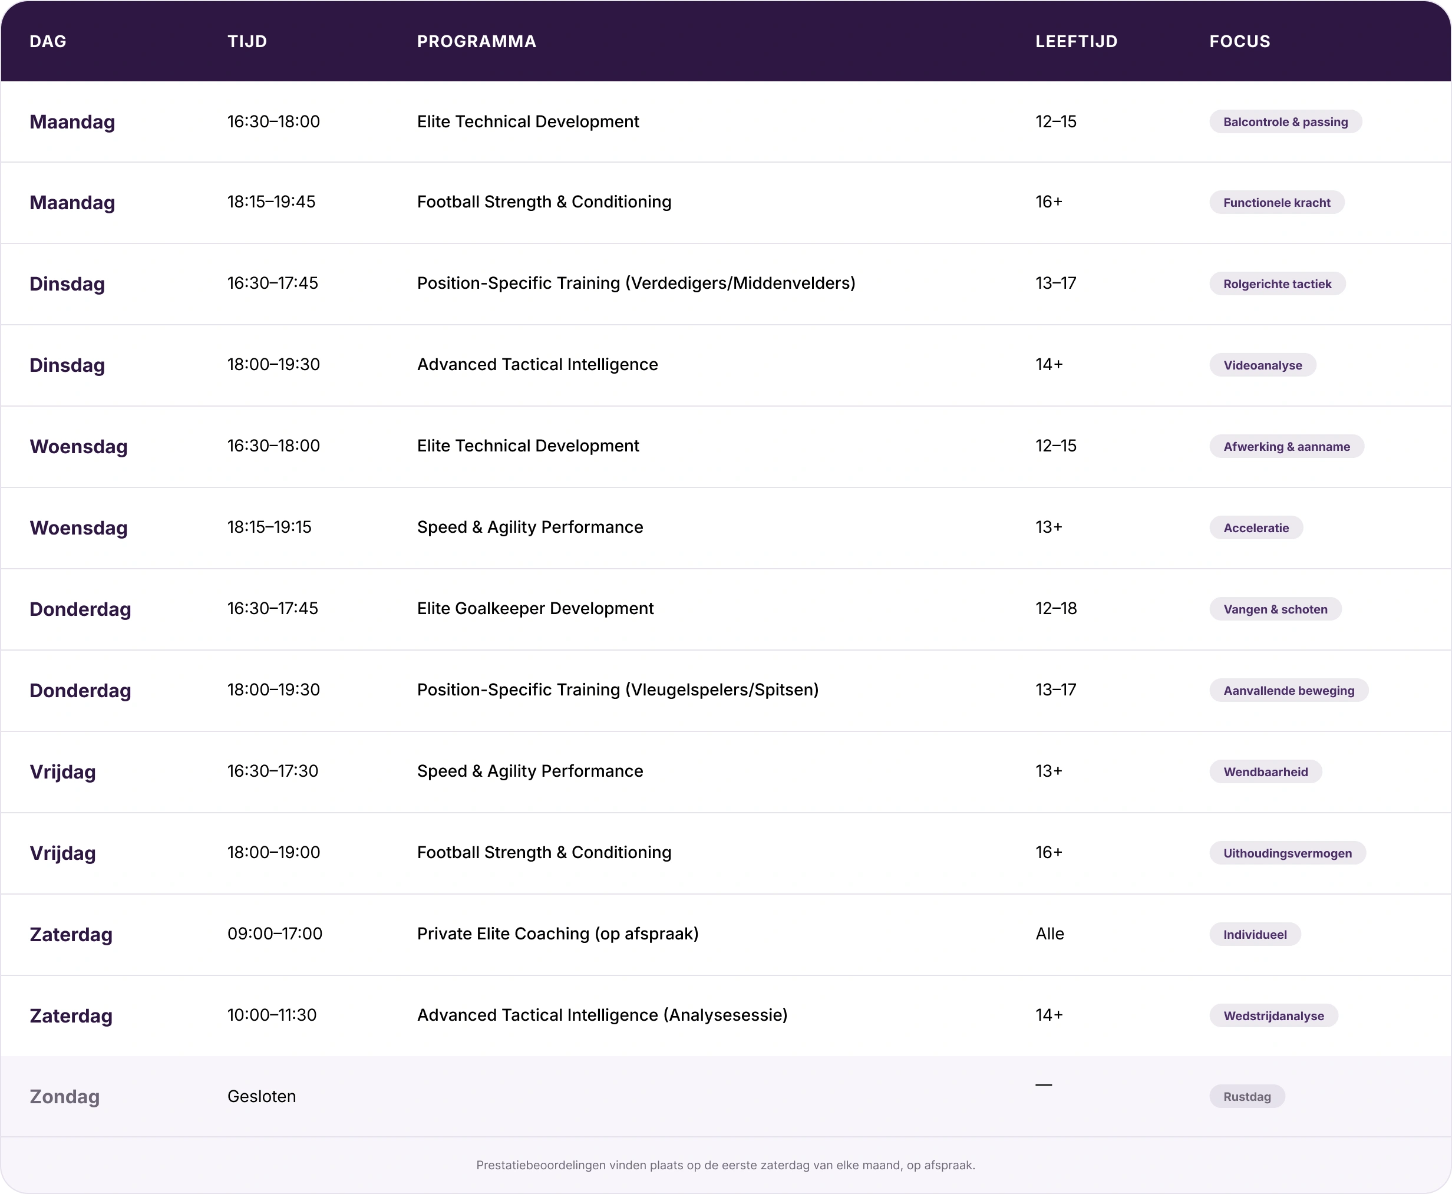
Task: Click the Individueel focus badge
Action: pyautogui.click(x=1255, y=934)
